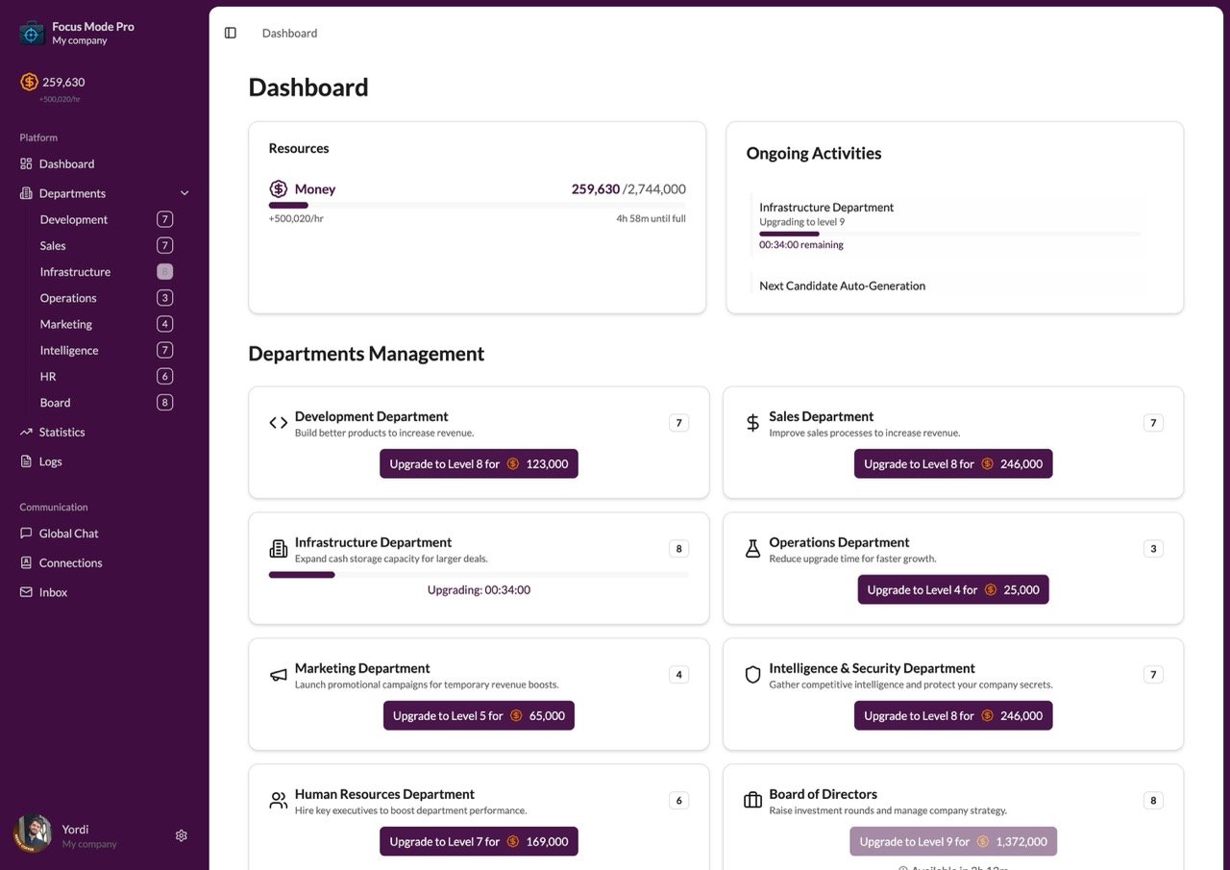
Task: Collapse the Departments list with its chevron
Action: click(x=184, y=192)
